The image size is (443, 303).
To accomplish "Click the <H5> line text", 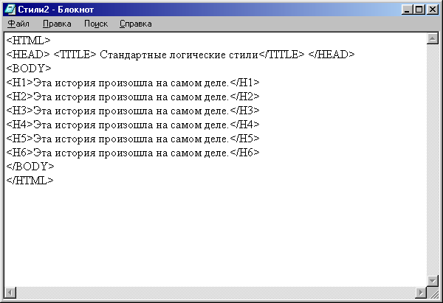I will click(x=133, y=139).
